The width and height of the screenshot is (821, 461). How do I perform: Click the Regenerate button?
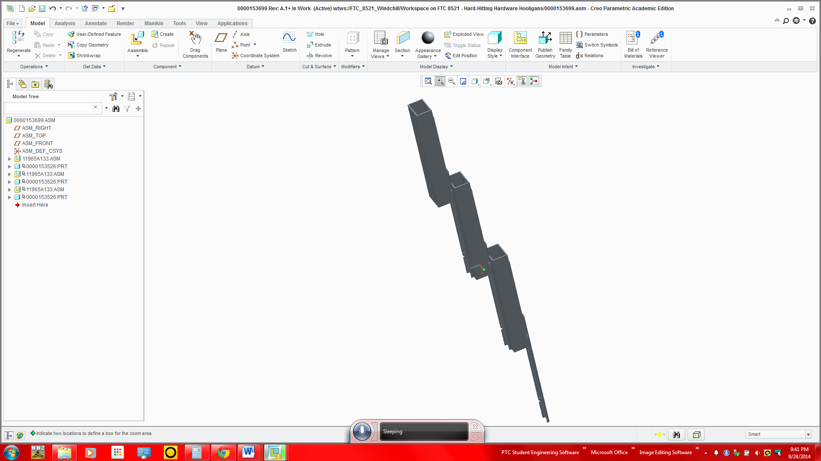click(18, 43)
